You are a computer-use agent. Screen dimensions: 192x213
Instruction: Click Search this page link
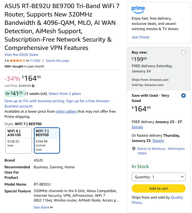(x=57, y=61)
